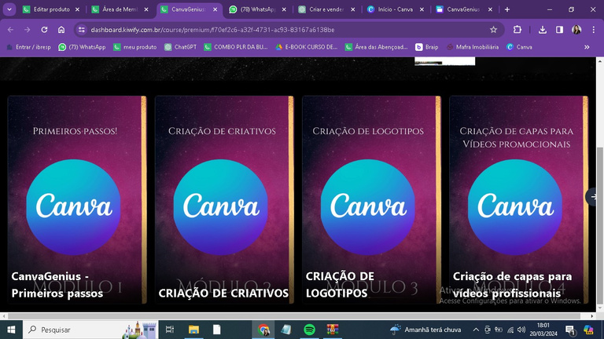
Task: Open the ChatGPT bookmark
Action: (180, 47)
